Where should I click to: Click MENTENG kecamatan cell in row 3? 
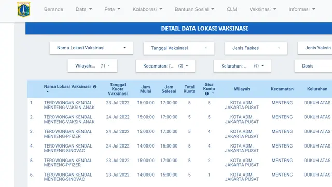tap(282, 131)
